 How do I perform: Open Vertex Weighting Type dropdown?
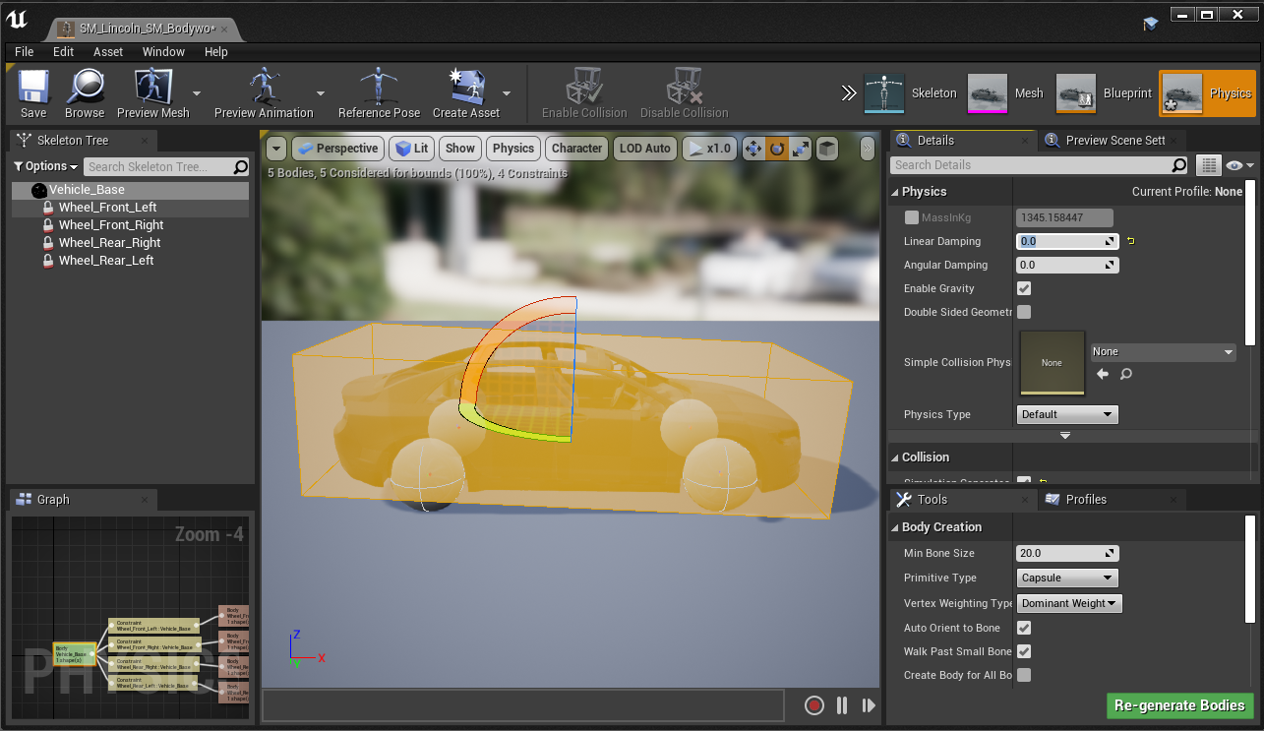[1069, 603]
